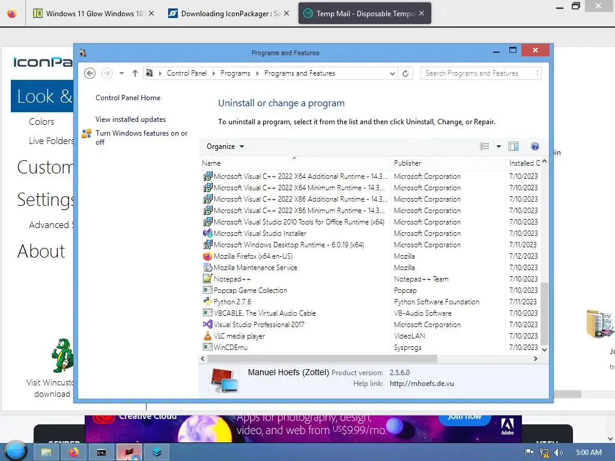Select Control Panel in the breadcrumb path

187,73
